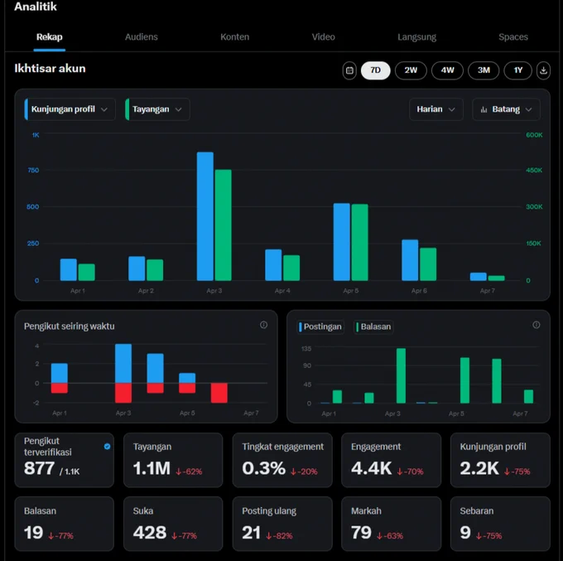563x561 pixels.
Task: Click the / 1.1K total followers text
Action: 70,472
